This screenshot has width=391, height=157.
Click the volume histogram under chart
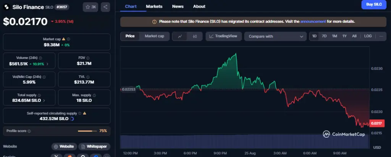click(244, 142)
